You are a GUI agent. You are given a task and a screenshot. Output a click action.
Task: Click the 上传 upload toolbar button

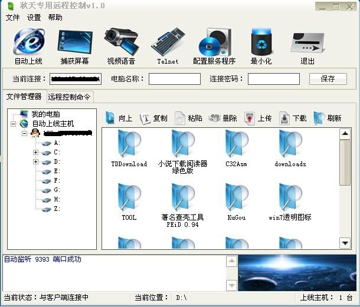tap(258, 118)
